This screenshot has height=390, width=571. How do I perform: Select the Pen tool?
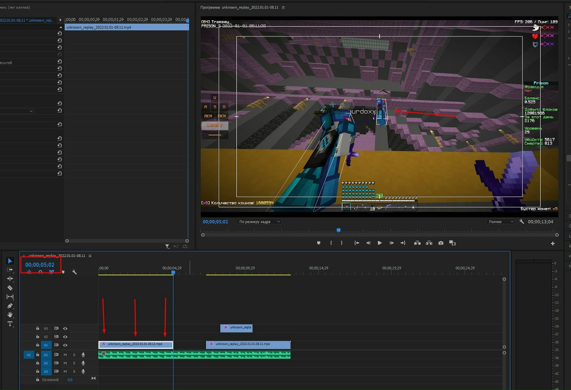click(10, 306)
